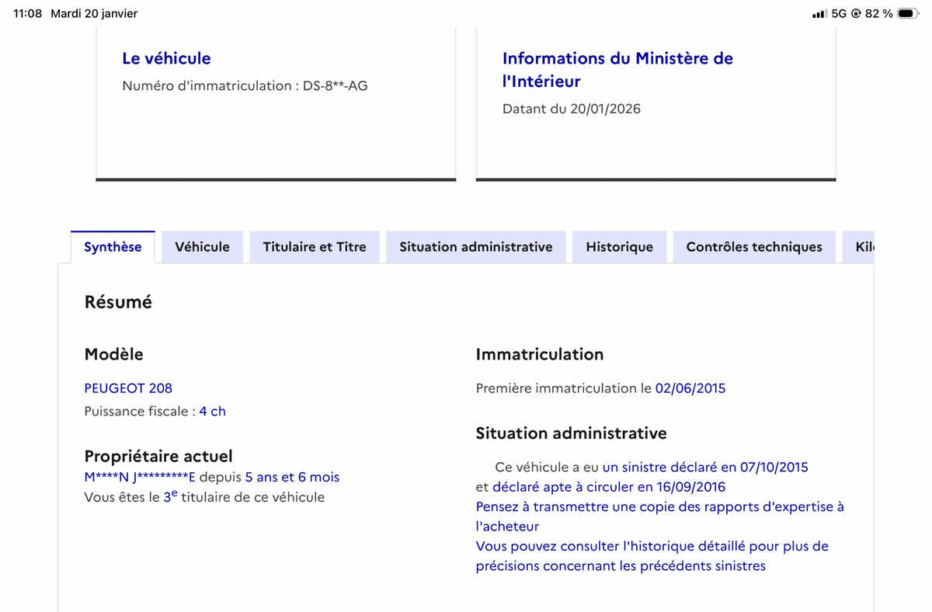
Task: Open the Situation administrative tab
Action: click(476, 247)
